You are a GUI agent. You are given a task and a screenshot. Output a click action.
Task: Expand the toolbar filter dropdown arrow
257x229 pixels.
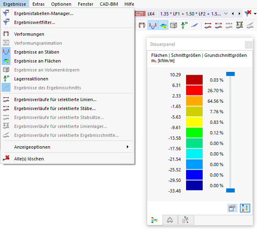[255, 14]
